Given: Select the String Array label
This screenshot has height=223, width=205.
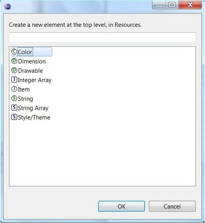Looking at the screenshot, I should point(33,108).
